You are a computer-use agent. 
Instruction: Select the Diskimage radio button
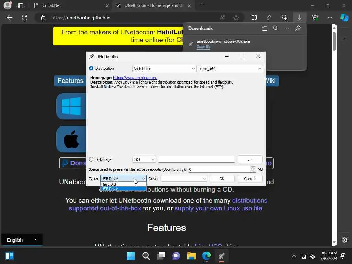(x=91, y=159)
